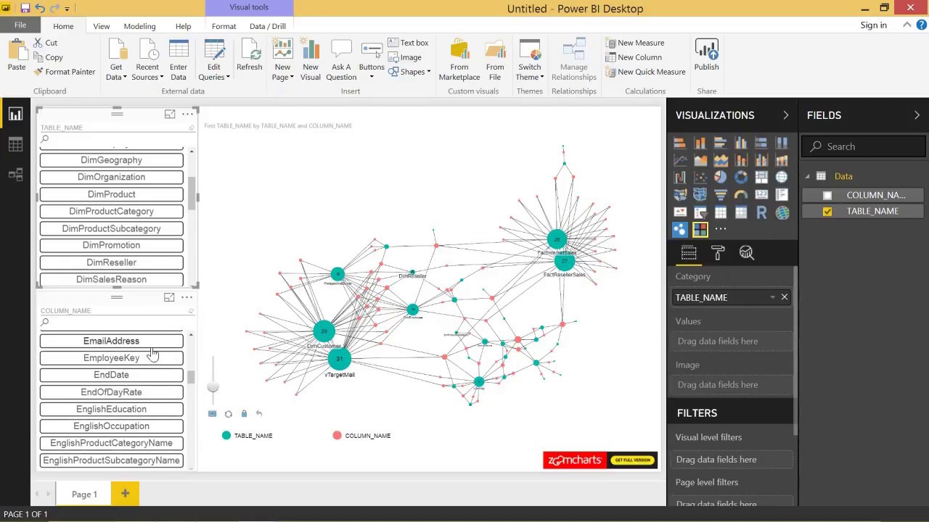The image size is (929, 522).
Task: Expand the Edit Queries dropdown
Action: tap(214, 61)
